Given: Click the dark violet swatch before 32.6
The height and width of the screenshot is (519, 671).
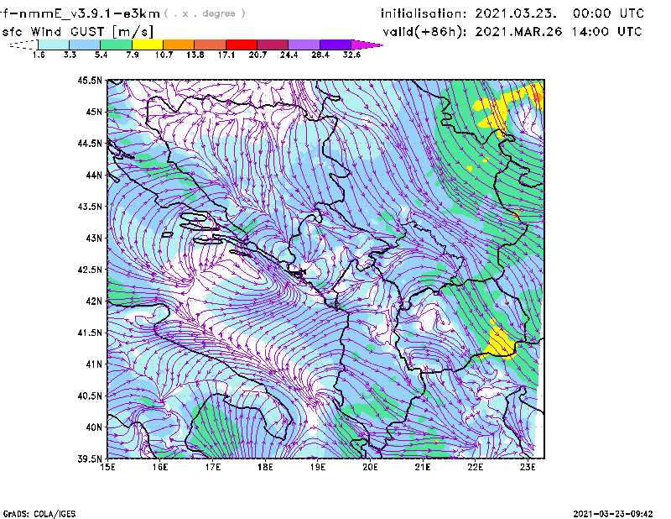Looking at the screenshot, I should pos(335,44).
